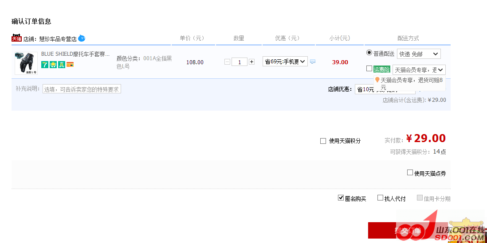Select the 普通配送 radio button
Viewport: 487px width, 243px height.
[369, 53]
